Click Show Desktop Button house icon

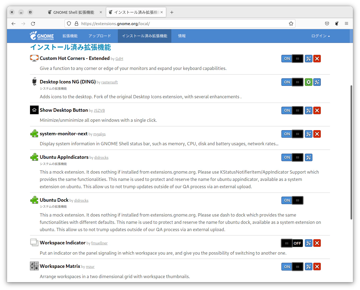(x=34, y=110)
